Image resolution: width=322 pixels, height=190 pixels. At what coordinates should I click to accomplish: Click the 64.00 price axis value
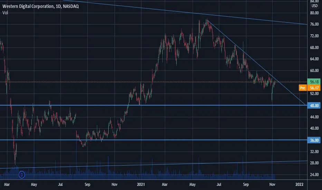pyautogui.click(x=314, y=59)
